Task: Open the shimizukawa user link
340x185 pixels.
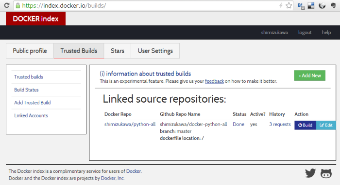Action: pos(274,33)
